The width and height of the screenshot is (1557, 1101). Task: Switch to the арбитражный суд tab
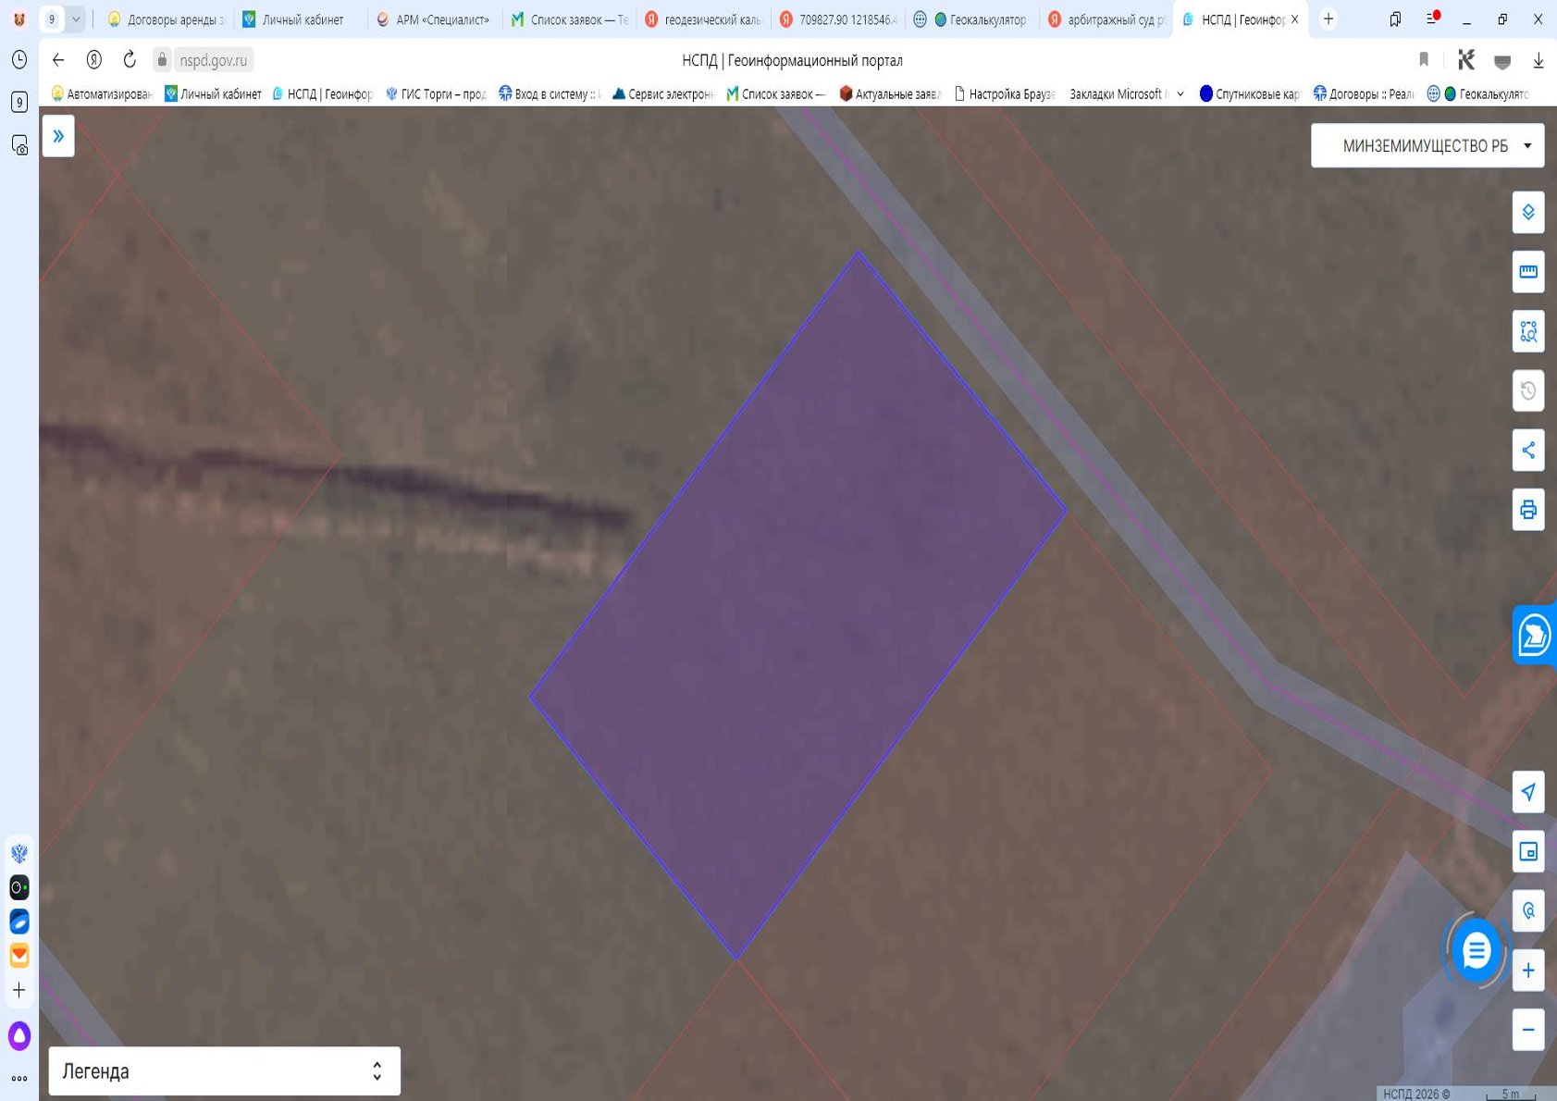click(x=1106, y=19)
